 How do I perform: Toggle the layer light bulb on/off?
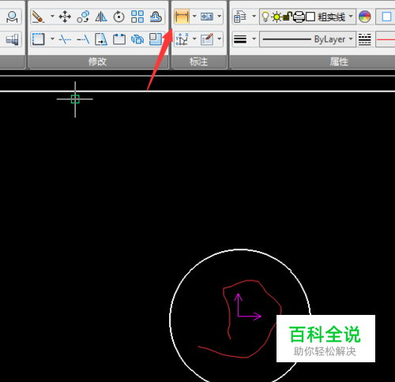[x=265, y=17]
